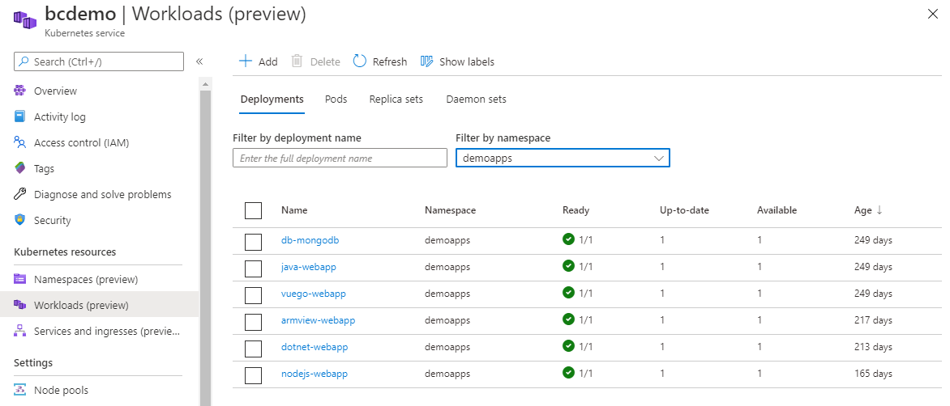Check the vuego-webapp row checkbox
This screenshot has height=406, width=950.
point(253,295)
